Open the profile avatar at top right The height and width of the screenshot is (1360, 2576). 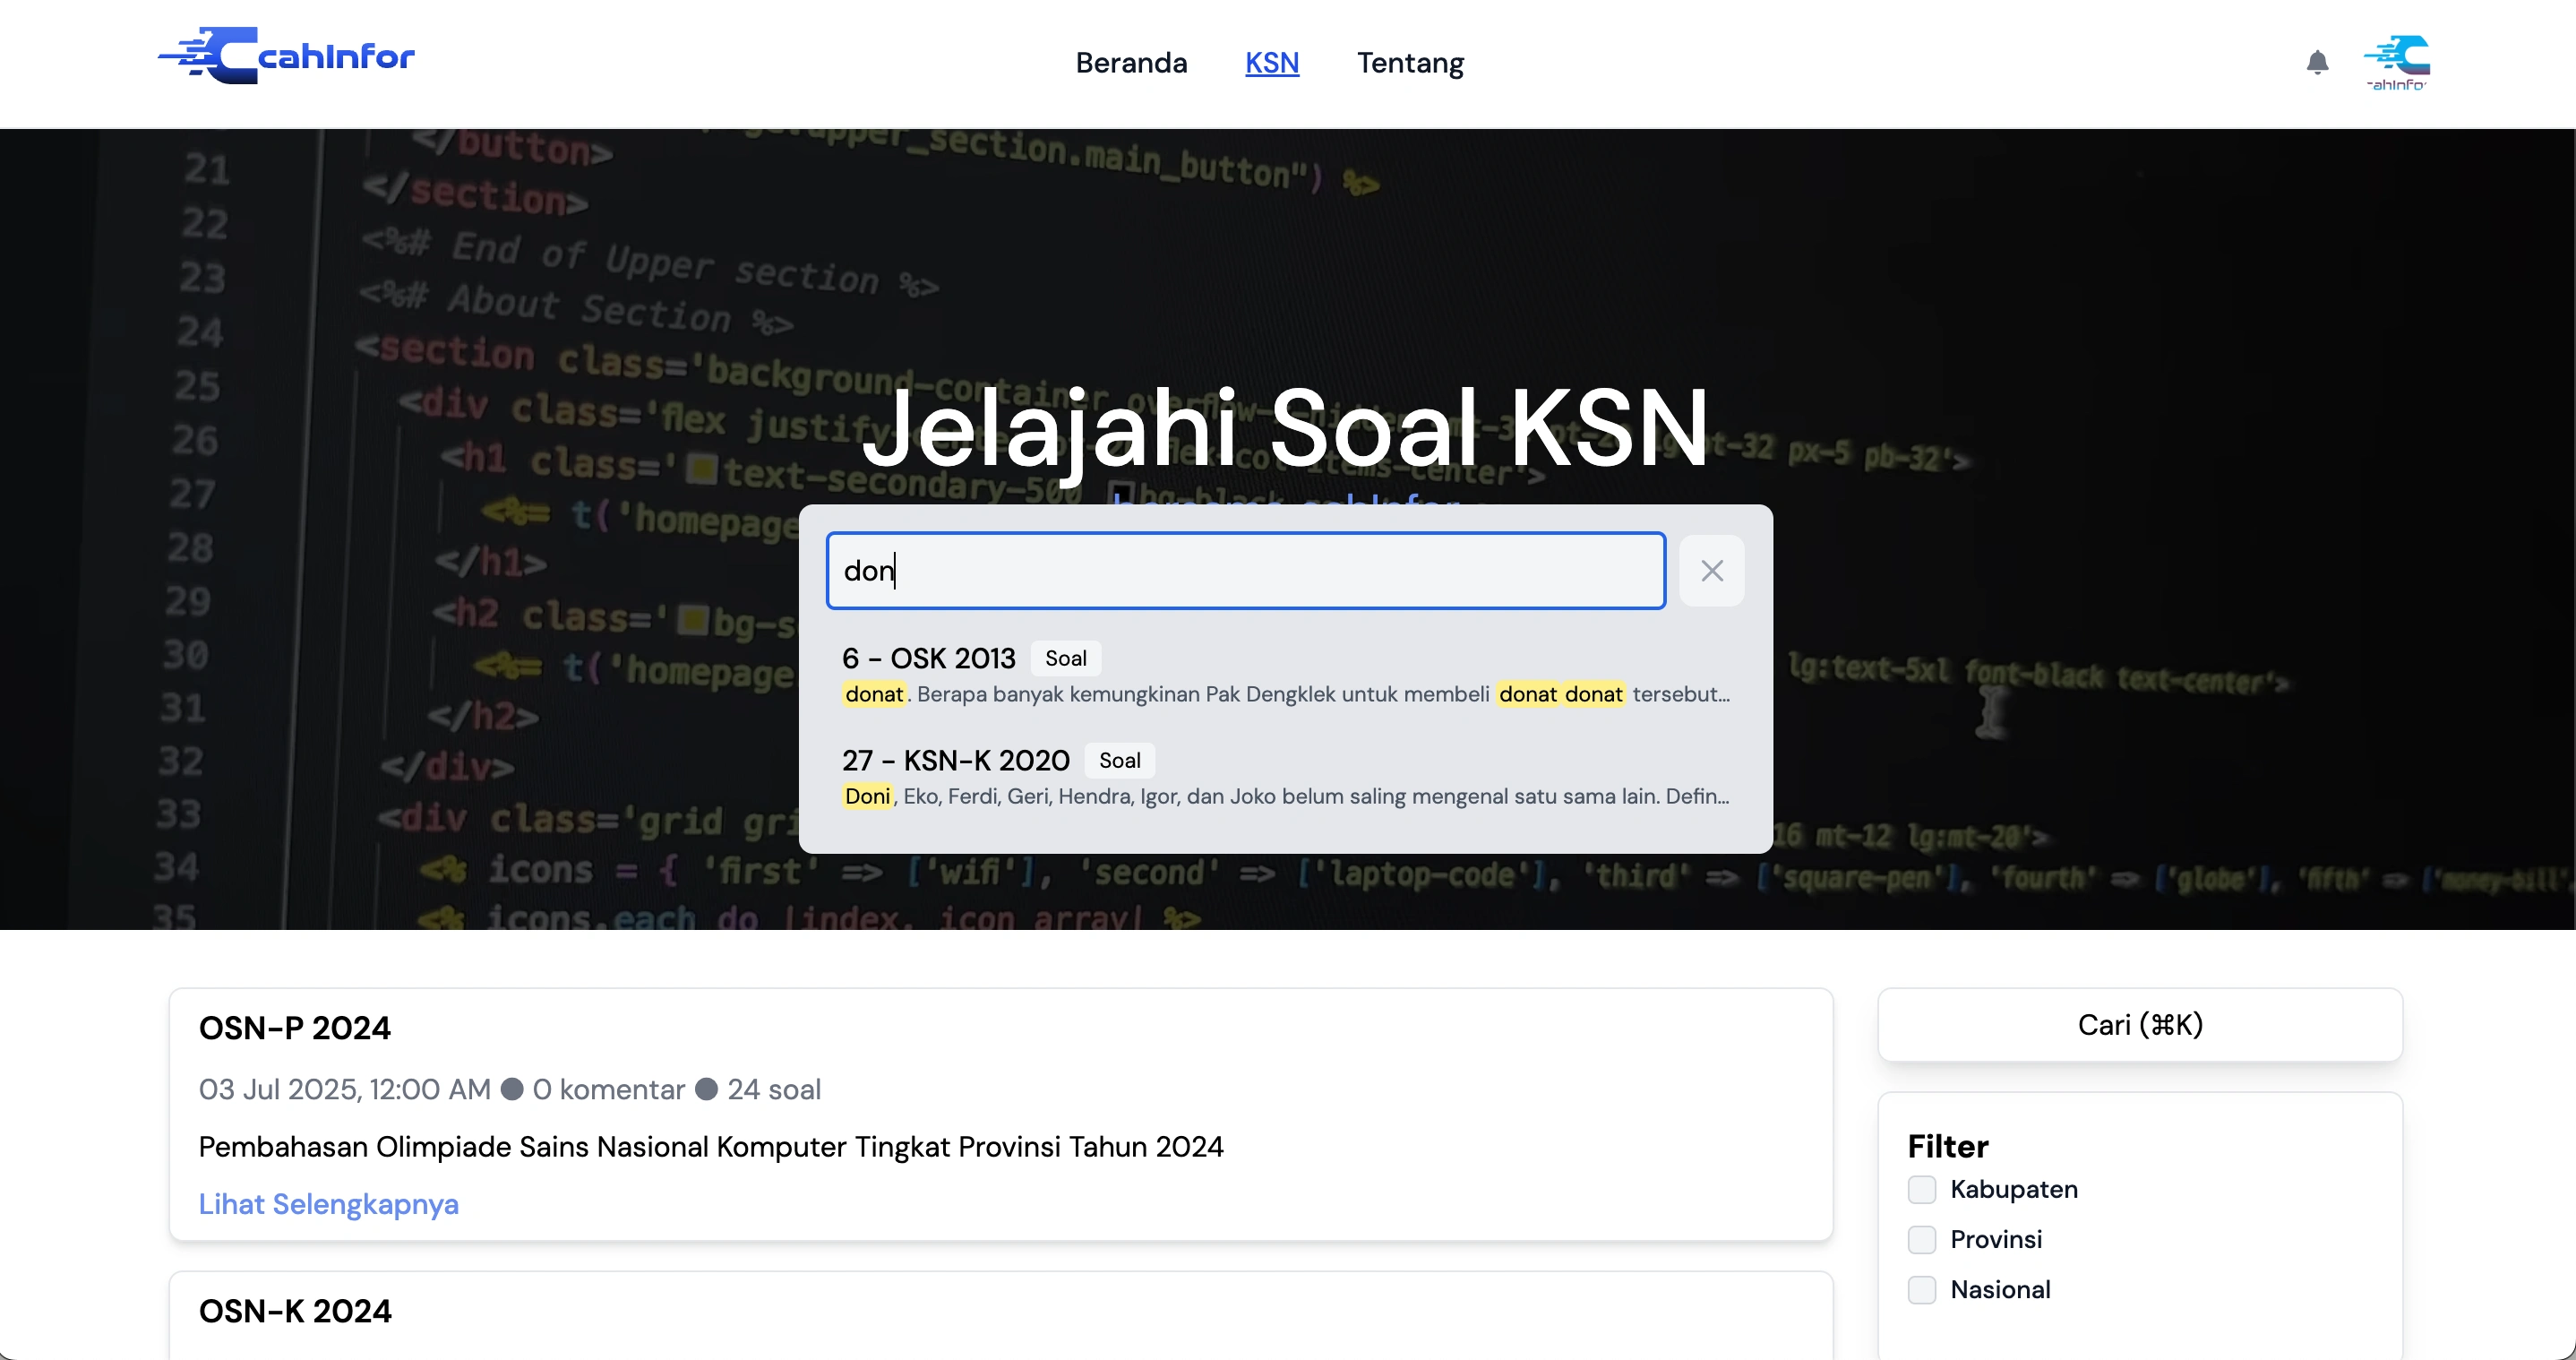tap(2397, 62)
